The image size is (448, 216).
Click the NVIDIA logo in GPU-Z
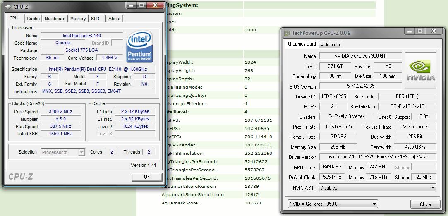tap(421, 71)
